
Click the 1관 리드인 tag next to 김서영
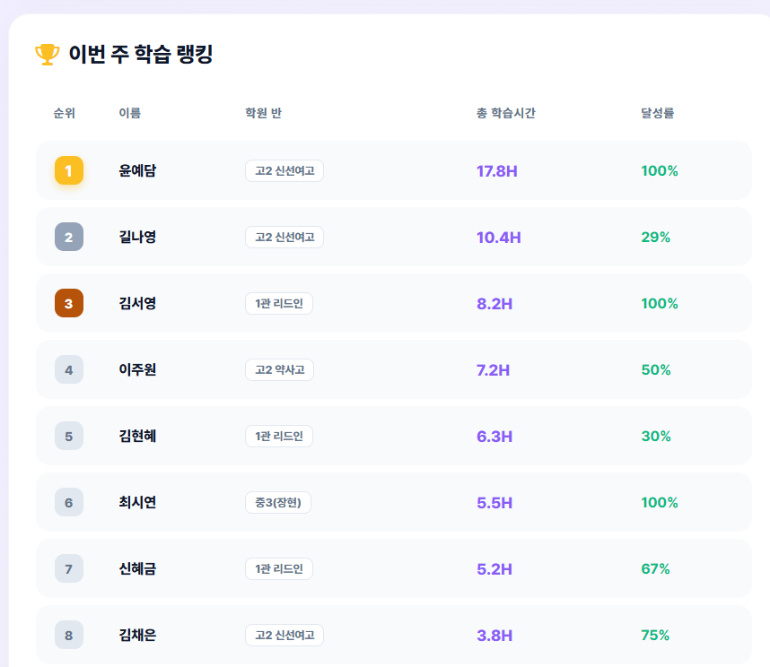coord(278,303)
